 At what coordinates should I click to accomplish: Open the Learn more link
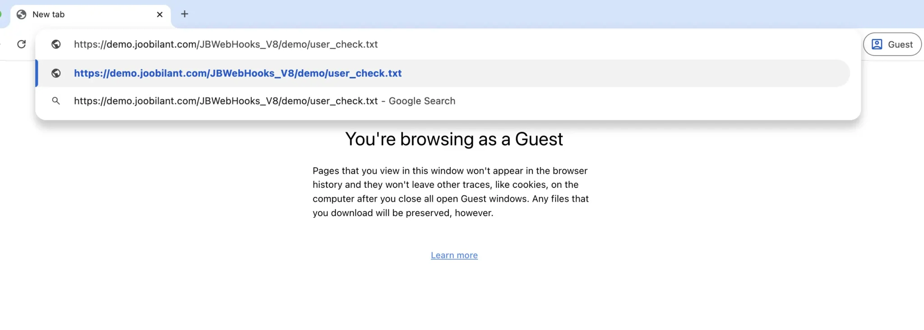coord(454,255)
